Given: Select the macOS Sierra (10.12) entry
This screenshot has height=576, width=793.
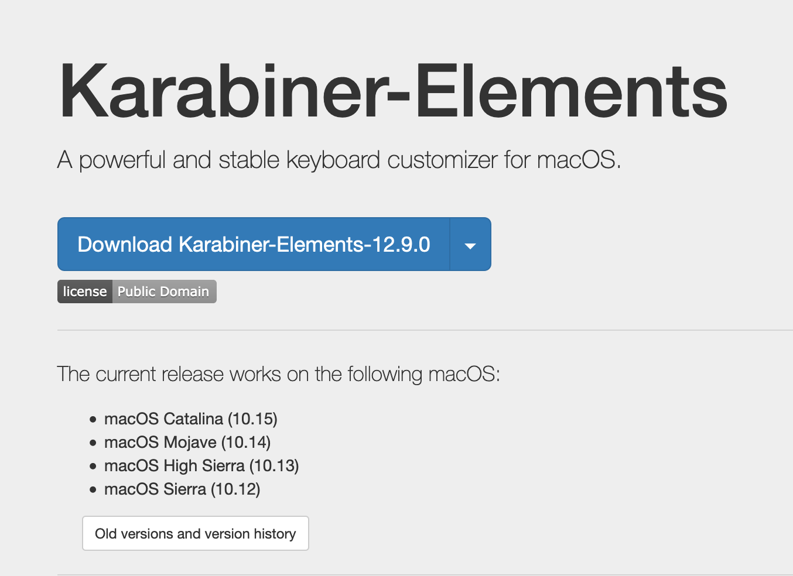Looking at the screenshot, I should (x=182, y=489).
